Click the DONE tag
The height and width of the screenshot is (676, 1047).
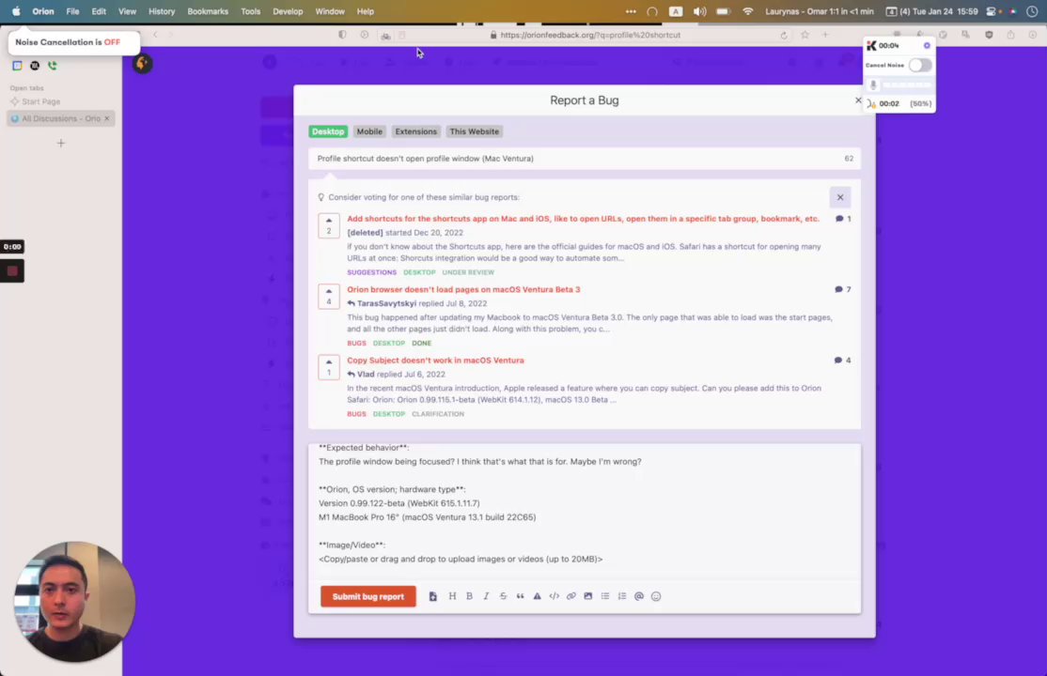coord(421,343)
